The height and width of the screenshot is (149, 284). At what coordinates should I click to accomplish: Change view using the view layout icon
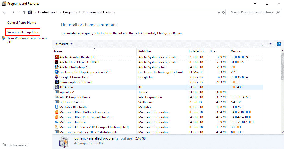(x=264, y=44)
